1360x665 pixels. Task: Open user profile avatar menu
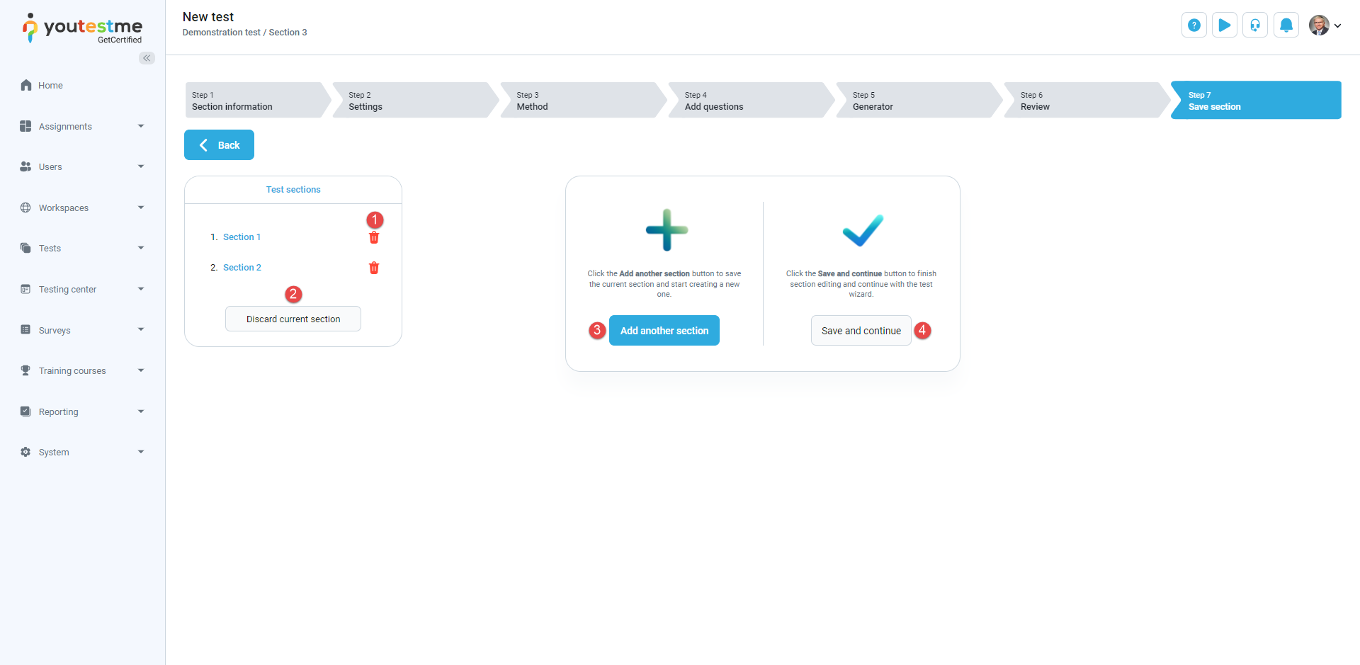[1325, 25]
